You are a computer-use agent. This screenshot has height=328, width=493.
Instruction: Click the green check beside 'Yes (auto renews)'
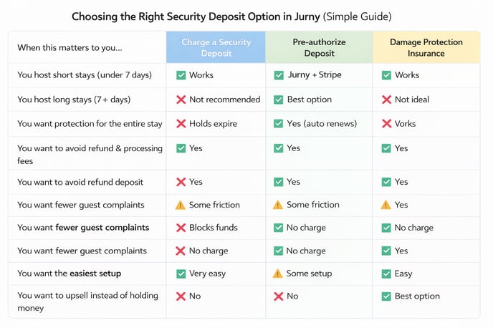click(x=279, y=124)
